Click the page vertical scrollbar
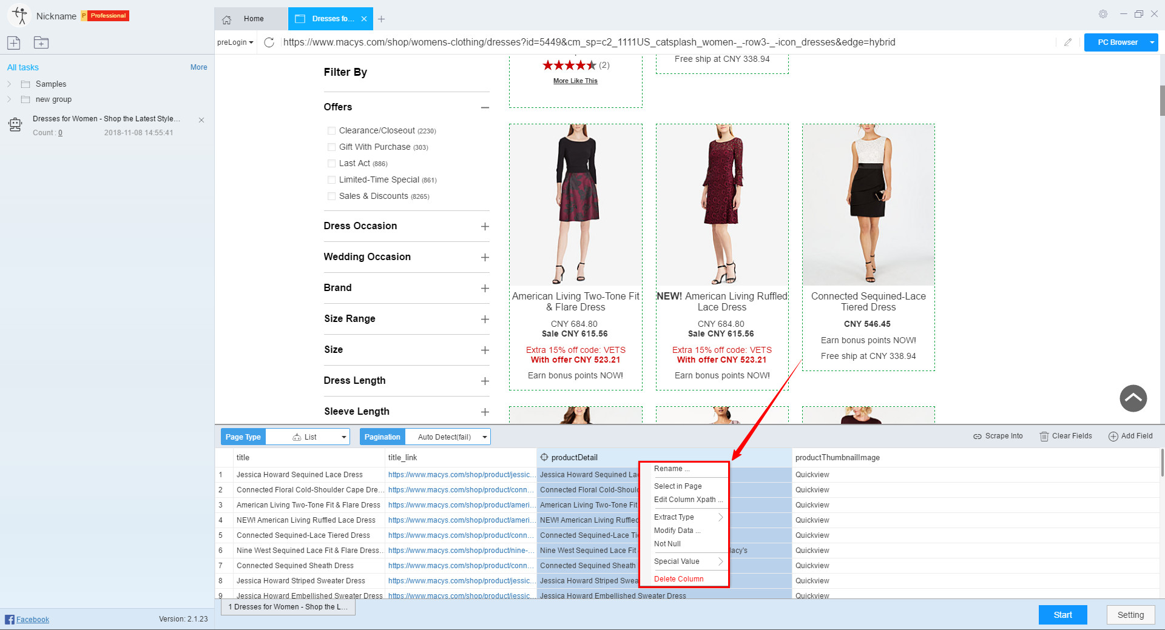The height and width of the screenshot is (630, 1165). pyautogui.click(x=1162, y=101)
